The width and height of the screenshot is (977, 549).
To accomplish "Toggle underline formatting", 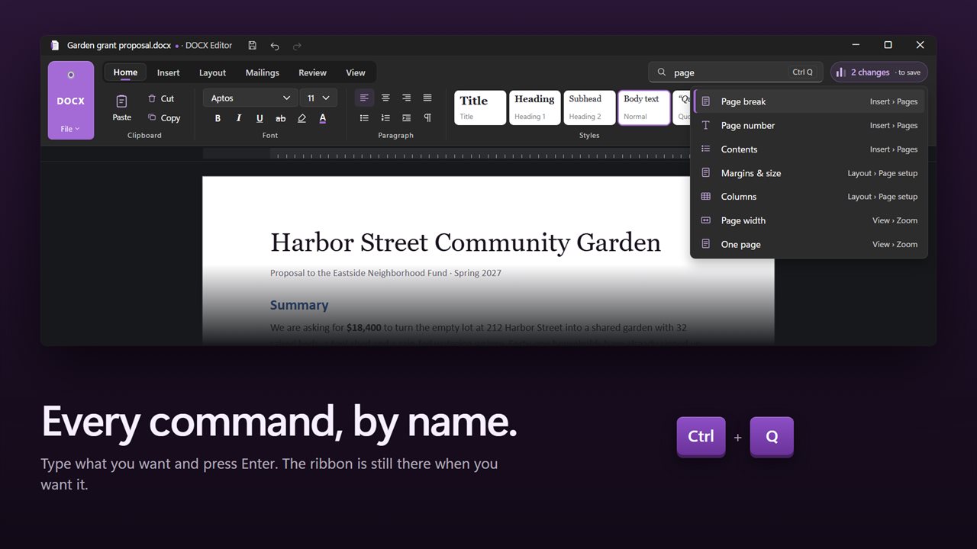I will tap(260, 118).
